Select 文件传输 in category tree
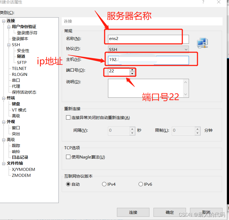229x220 pixels. point(15,163)
